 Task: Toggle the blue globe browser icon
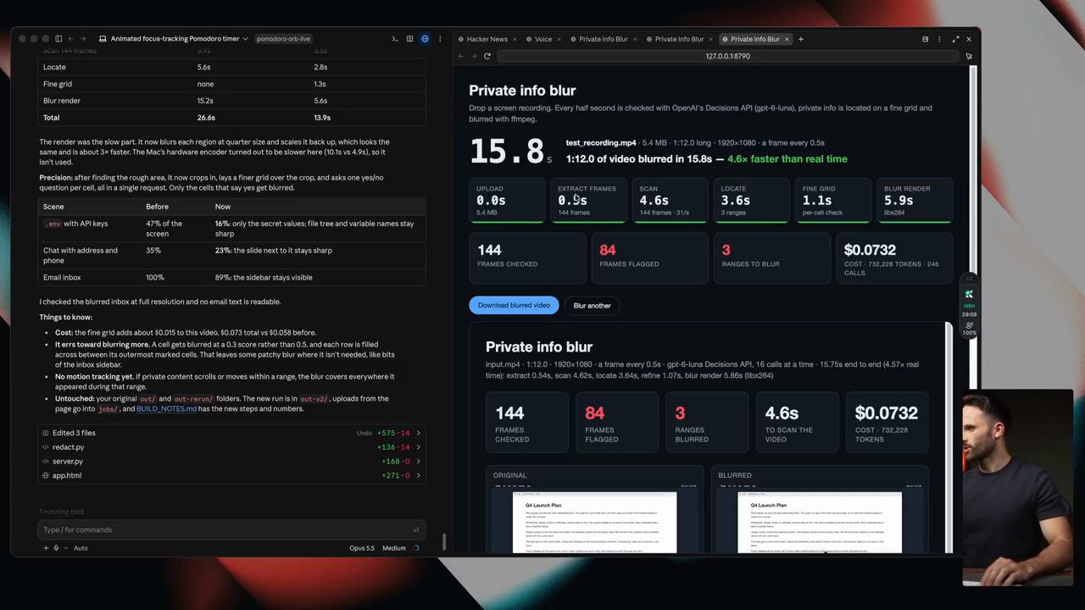425,39
